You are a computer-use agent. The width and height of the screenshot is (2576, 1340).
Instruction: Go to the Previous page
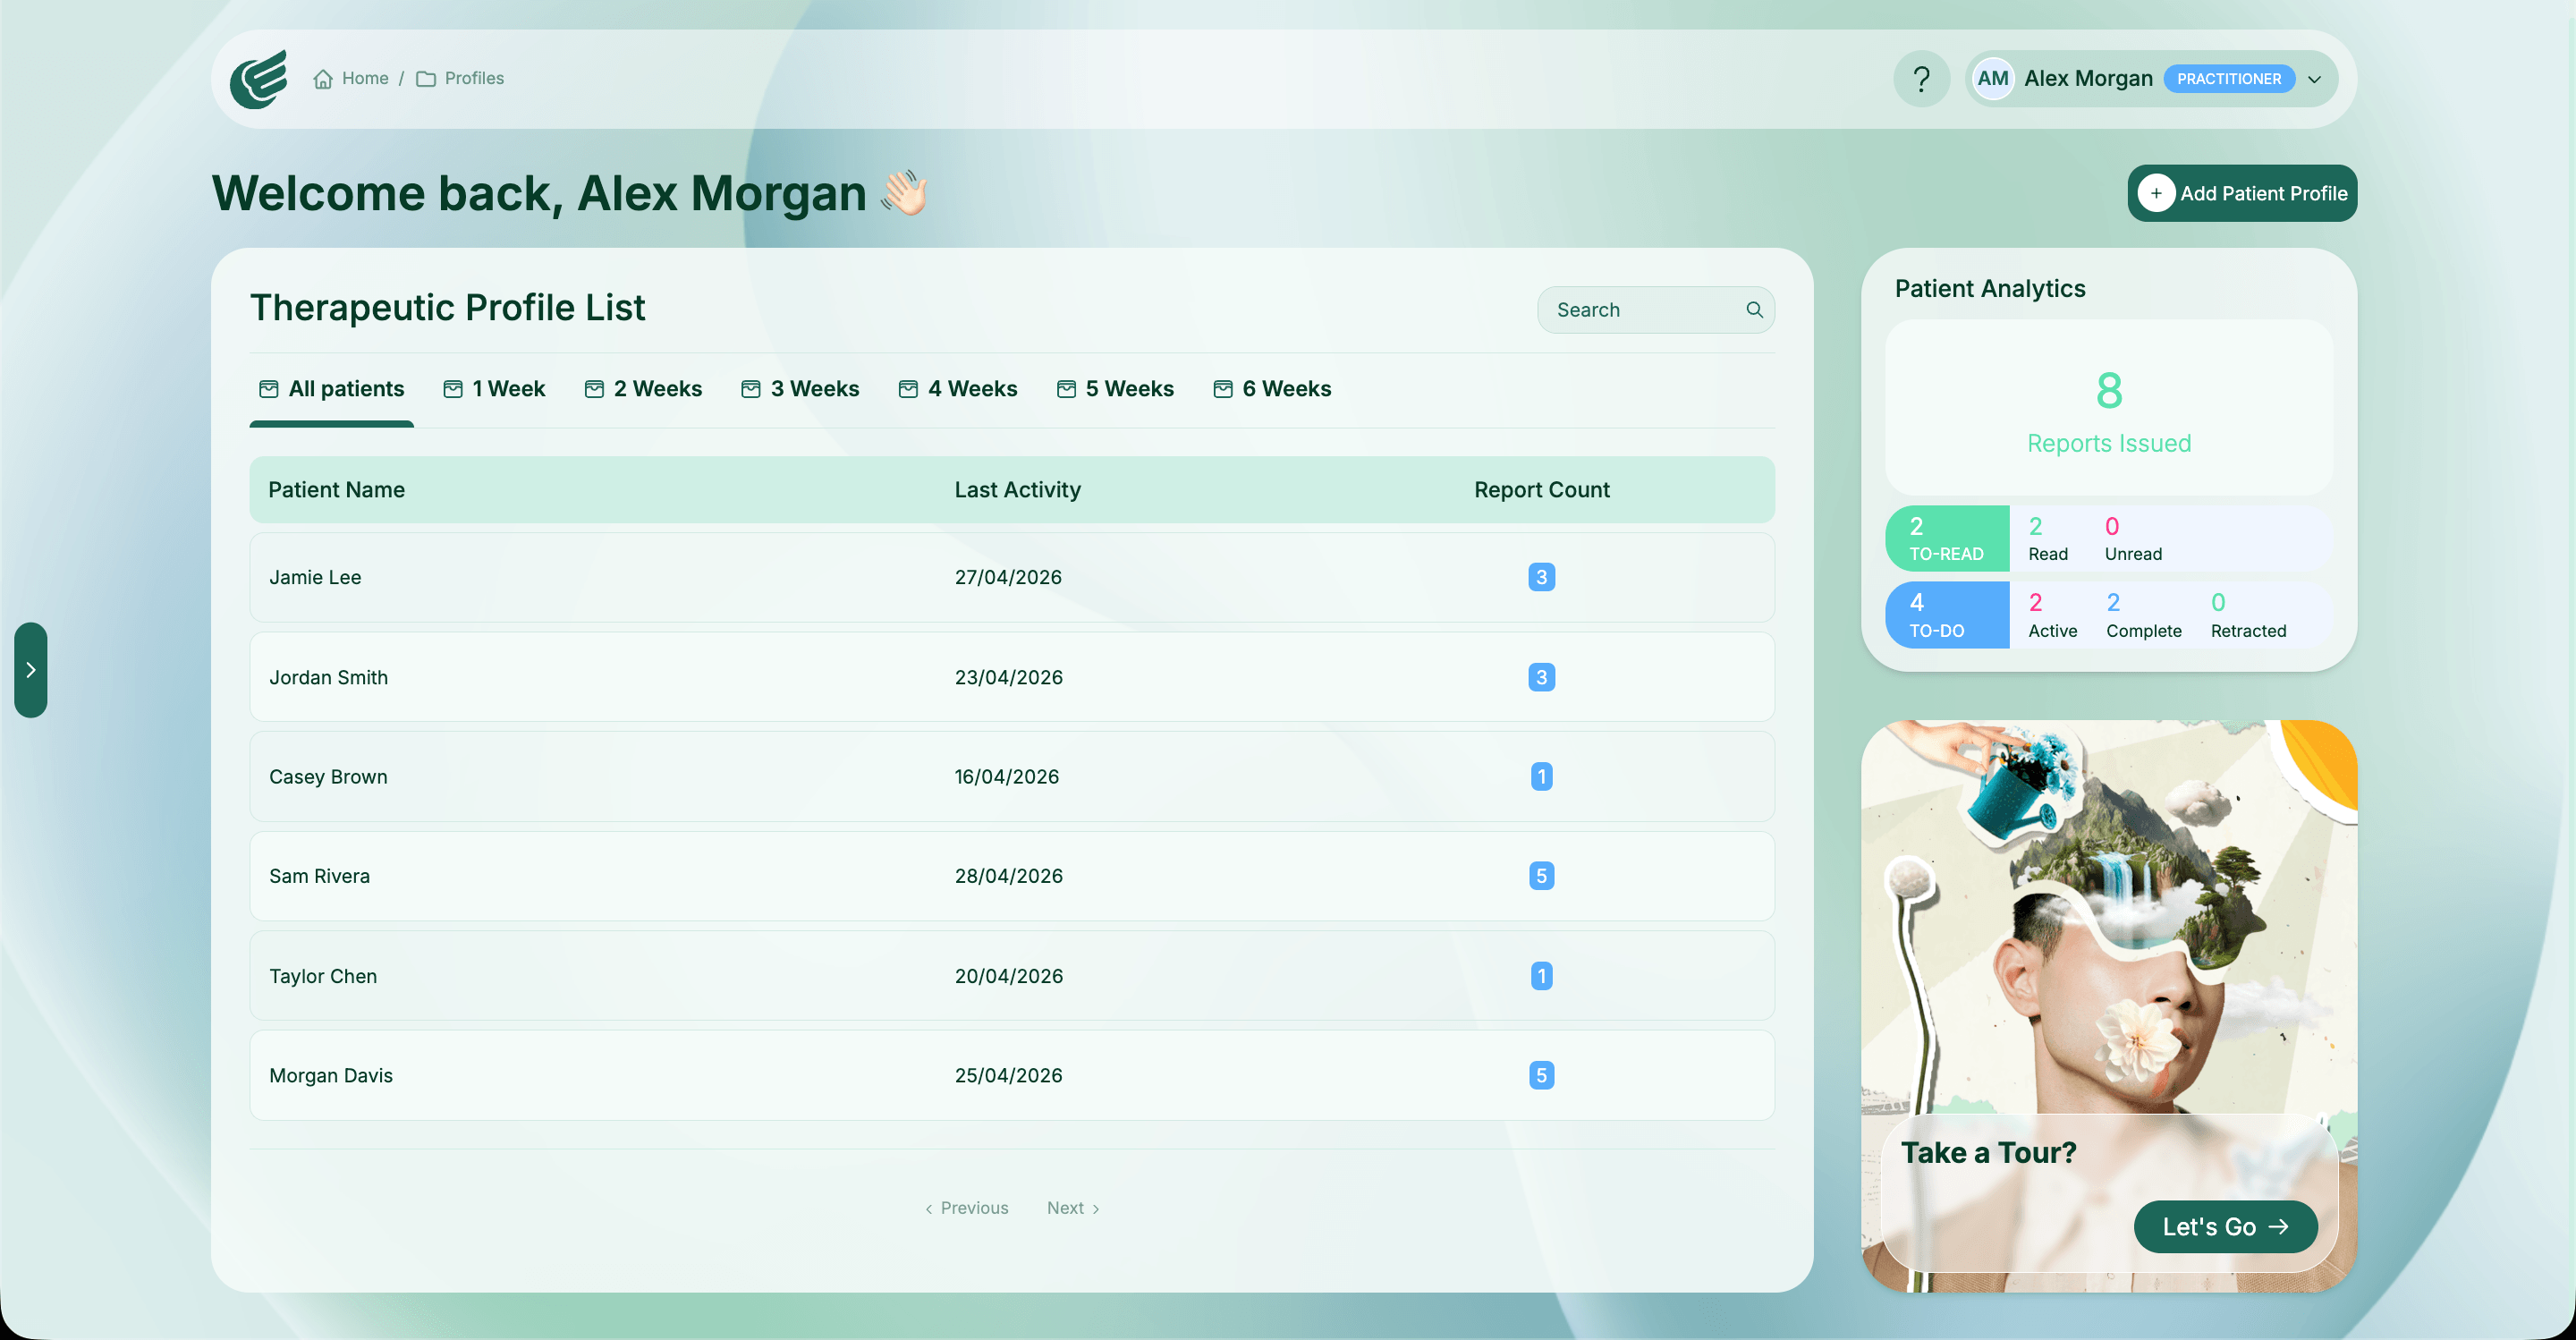(966, 1208)
